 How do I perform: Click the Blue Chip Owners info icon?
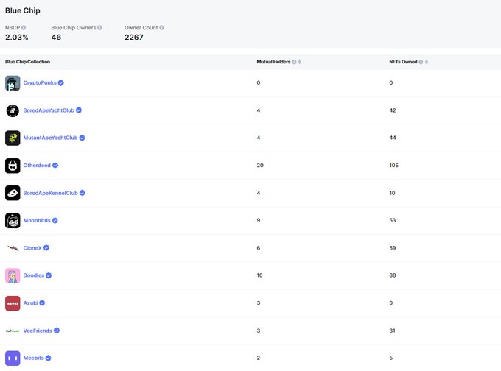pos(99,28)
